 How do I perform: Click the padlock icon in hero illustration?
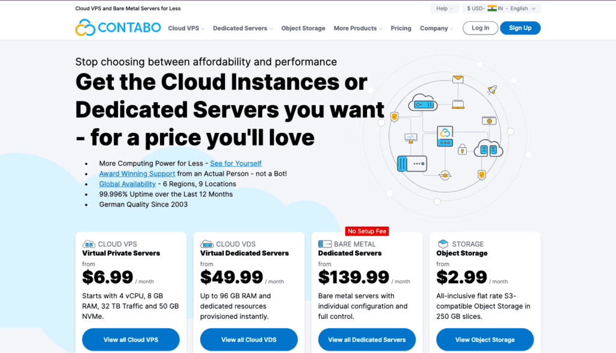[463, 149]
